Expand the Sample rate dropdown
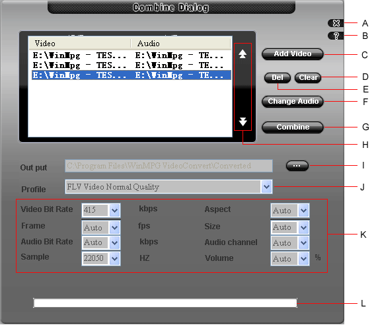376x325 pixels. pos(114,258)
